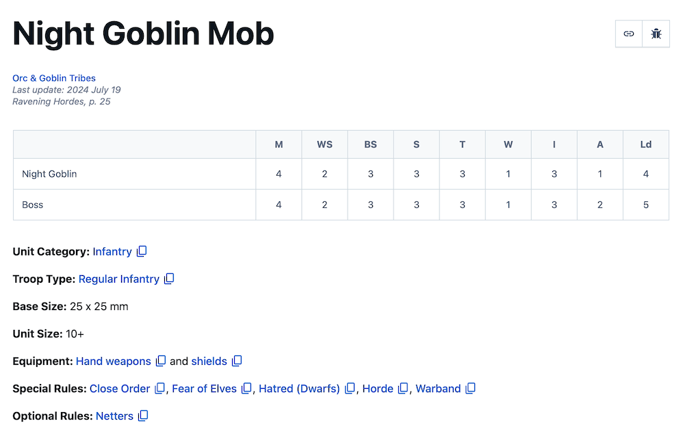
Task: Click copy icon next to shields
Action: click(x=237, y=361)
